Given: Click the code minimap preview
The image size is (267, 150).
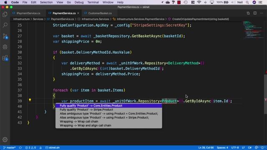Looking at the screenshot, I should 253,30.
